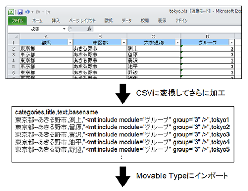Select cell D2 with value 3
The image size is (248, 191).
pos(207,48)
